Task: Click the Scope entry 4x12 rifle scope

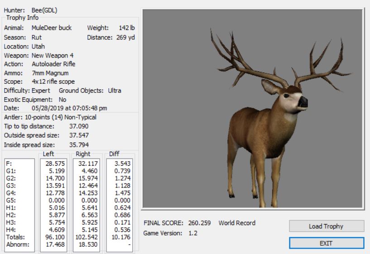Action: coord(53,81)
